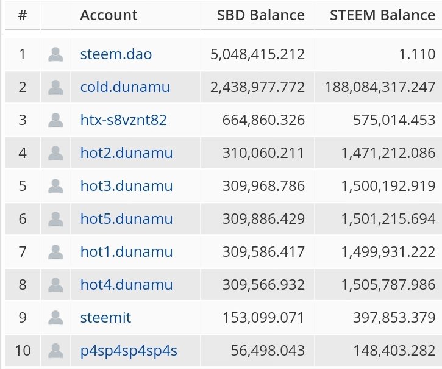Click the avatar icon beside hot4.dunamu

(55, 285)
